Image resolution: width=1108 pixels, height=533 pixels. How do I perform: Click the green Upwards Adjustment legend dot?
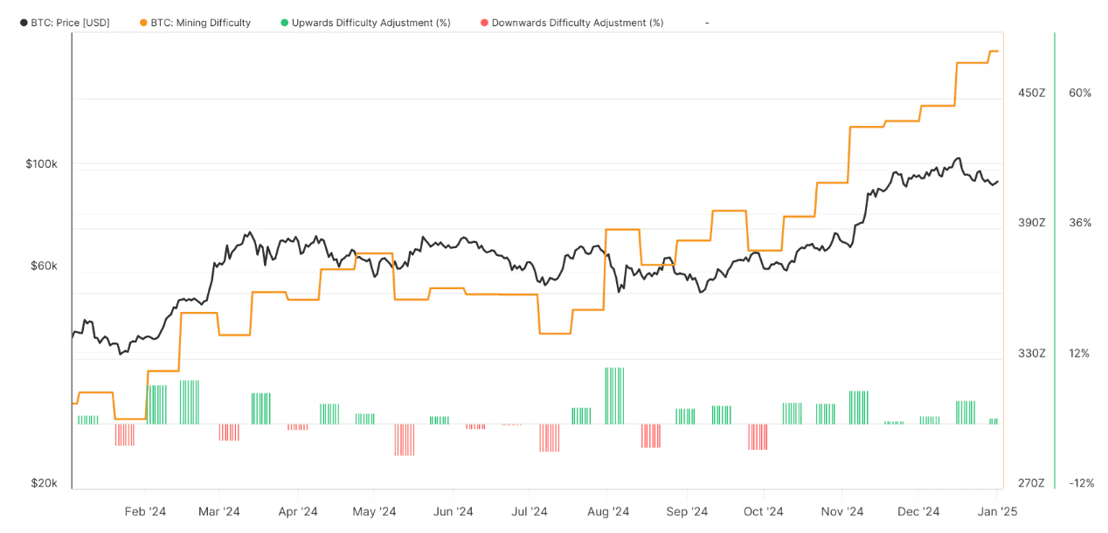284,23
